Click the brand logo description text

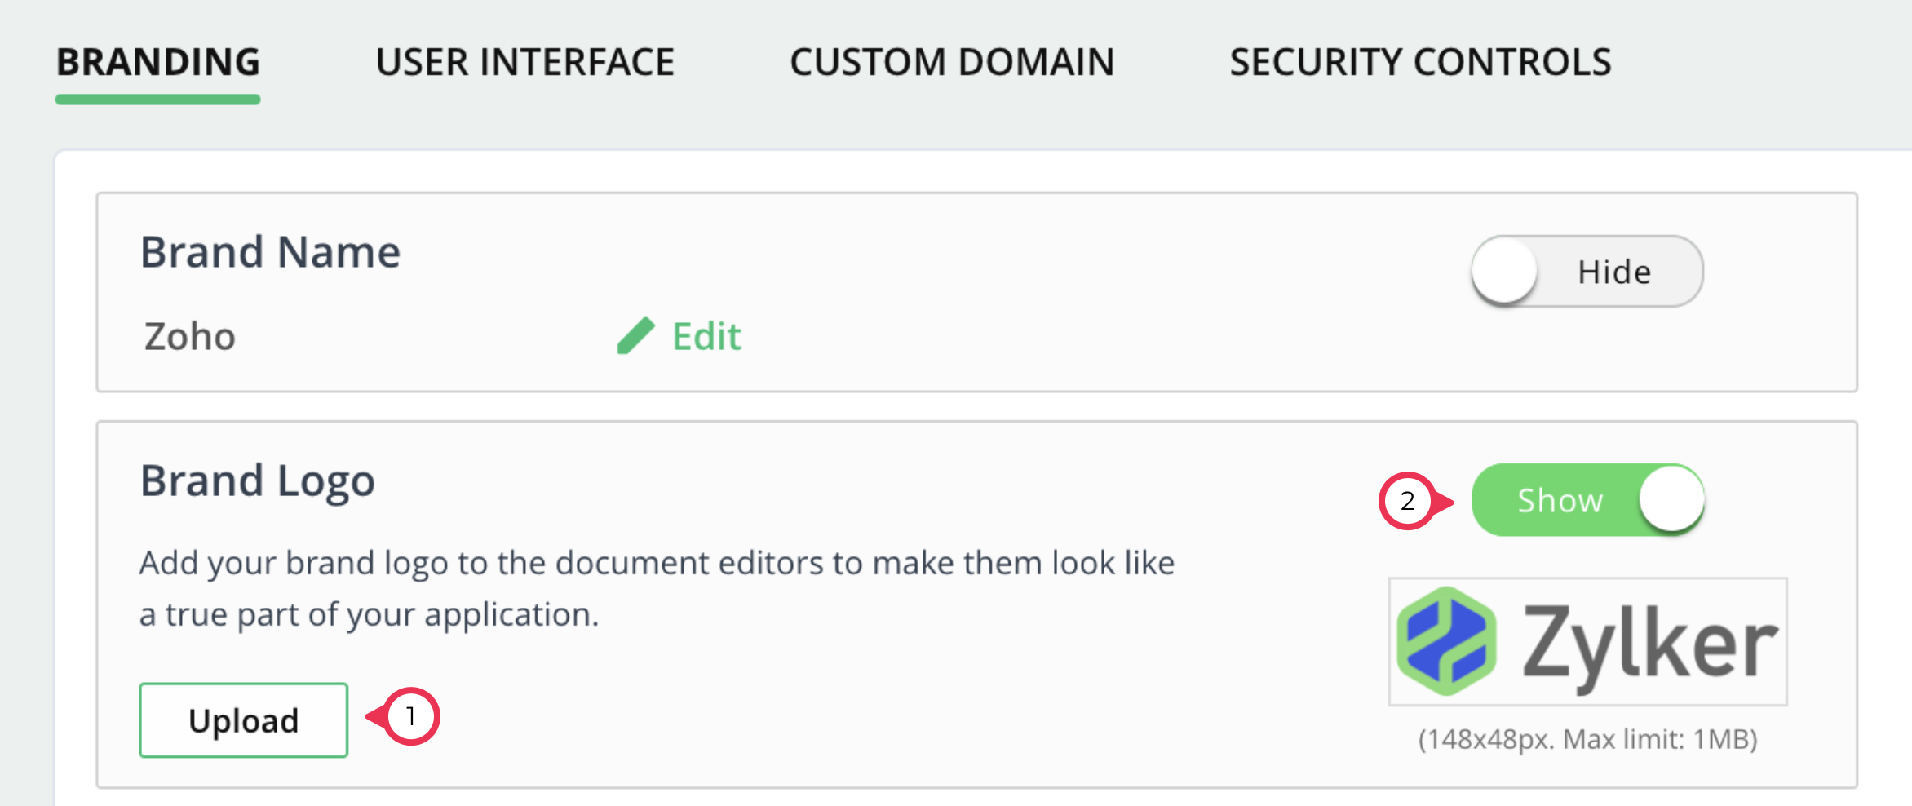tap(656, 588)
